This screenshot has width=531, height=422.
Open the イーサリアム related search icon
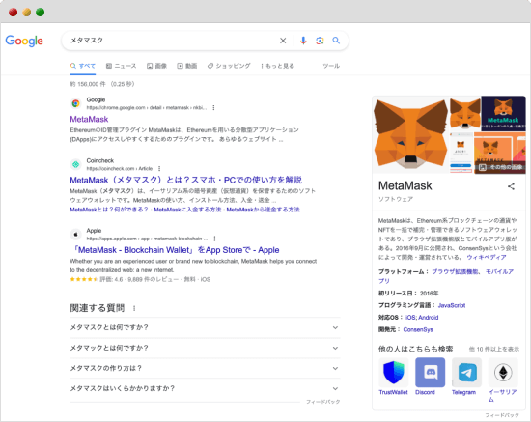[x=503, y=372]
